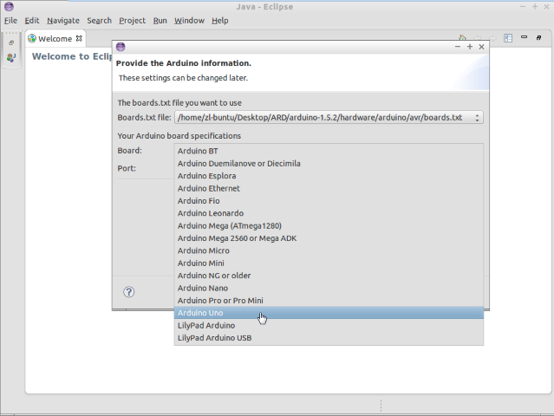Image resolution: width=554 pixels, height=416 pixels.
Task: Close the Welcome tab with its X
Action: [x=79, y=38]
